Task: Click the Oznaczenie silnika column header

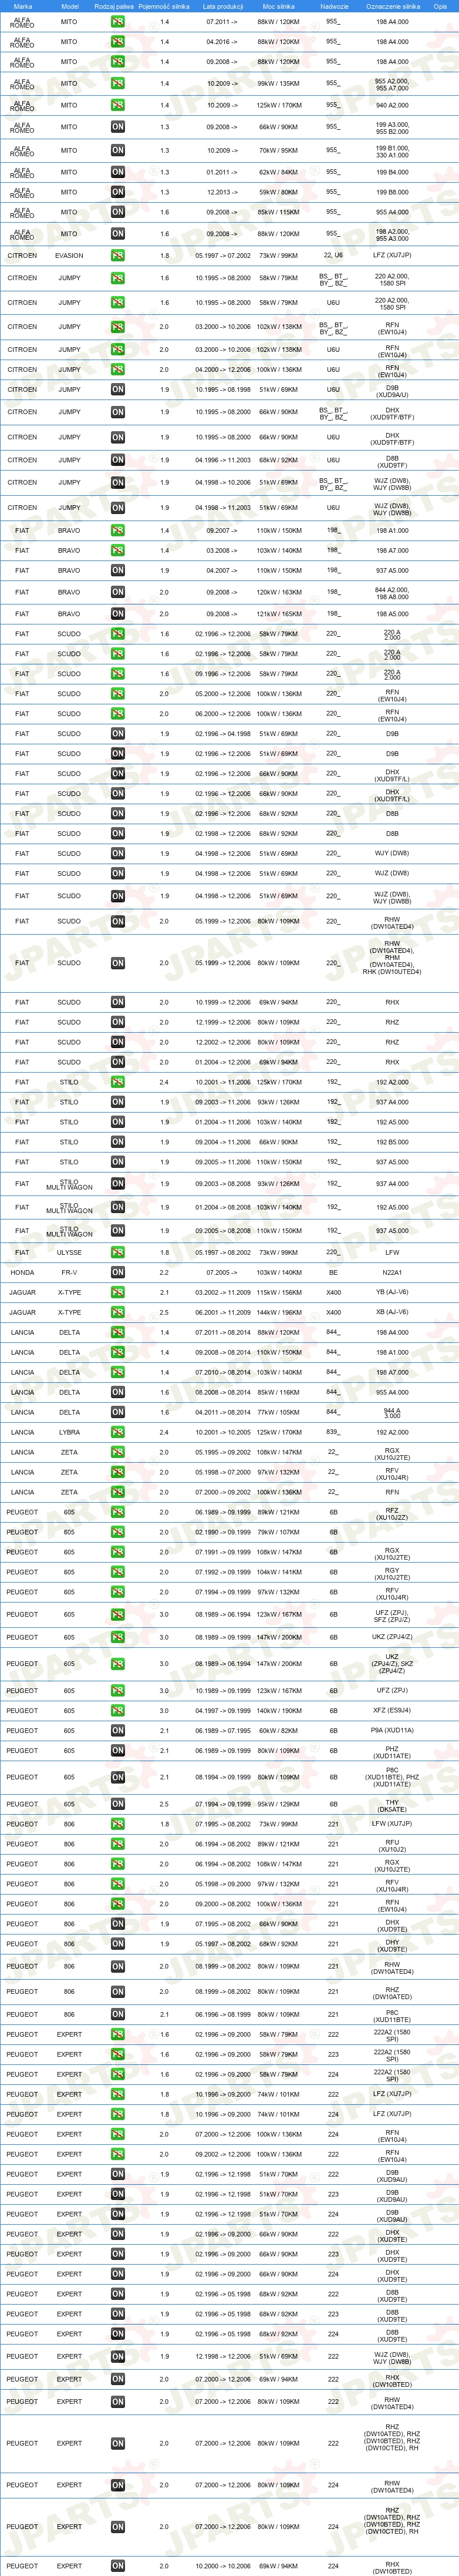Action: tap(393, 6)
